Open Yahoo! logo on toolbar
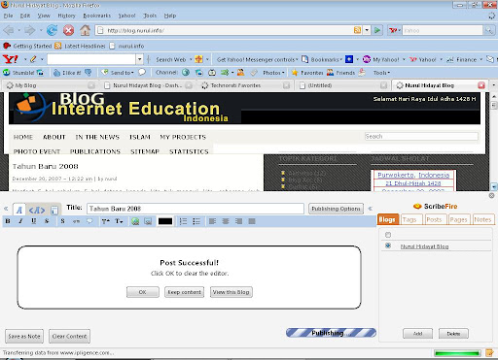 click(11, 59)
